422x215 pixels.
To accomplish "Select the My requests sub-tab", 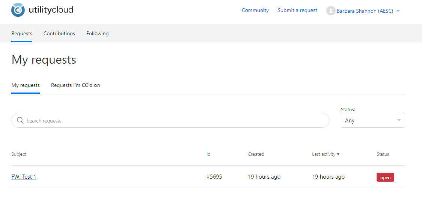I will click(x=26, y=85).
